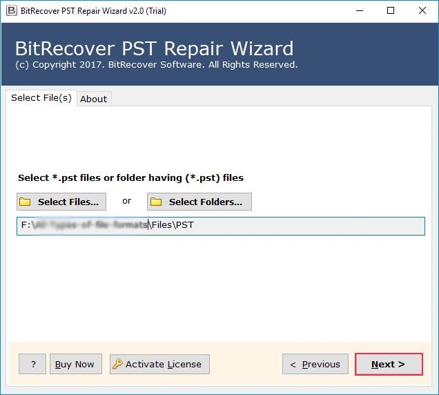Click the key icon on Activate License
439x395 pixels.
click(117, 364)
